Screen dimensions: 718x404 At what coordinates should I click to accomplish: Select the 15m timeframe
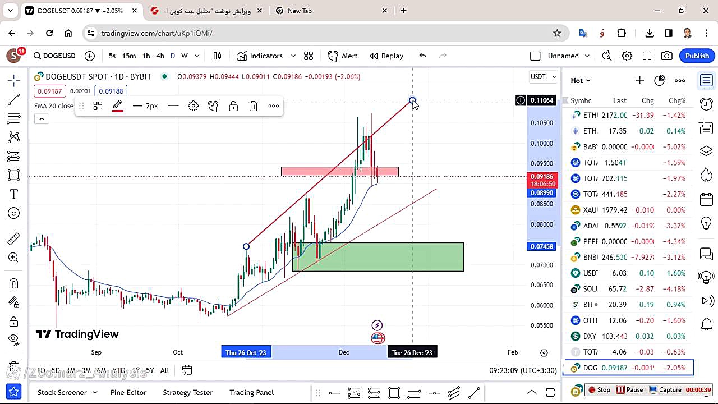point(129,56)
